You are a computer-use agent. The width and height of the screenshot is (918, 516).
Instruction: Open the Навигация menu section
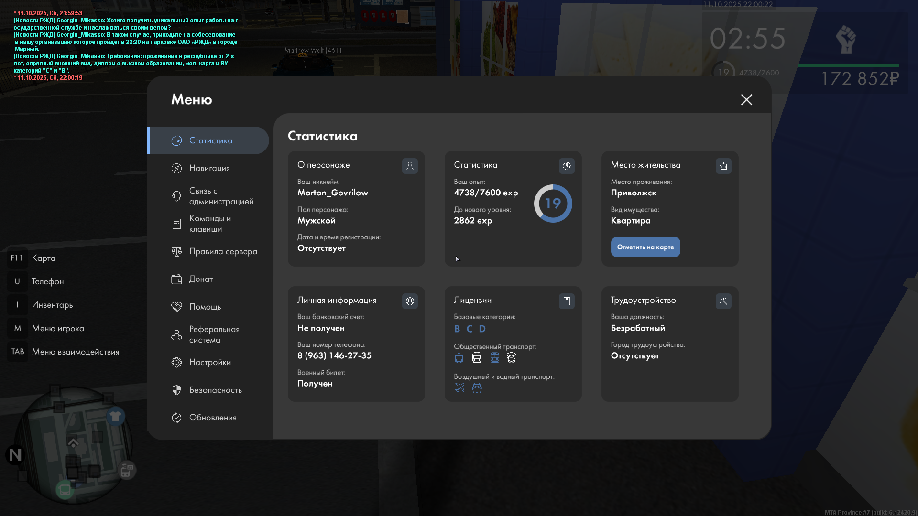click(x=209, y=168)
